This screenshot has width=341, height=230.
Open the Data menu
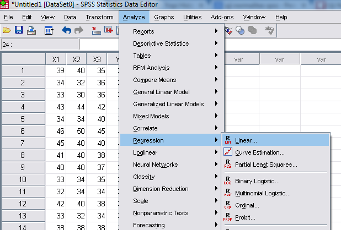pos(70,17)
